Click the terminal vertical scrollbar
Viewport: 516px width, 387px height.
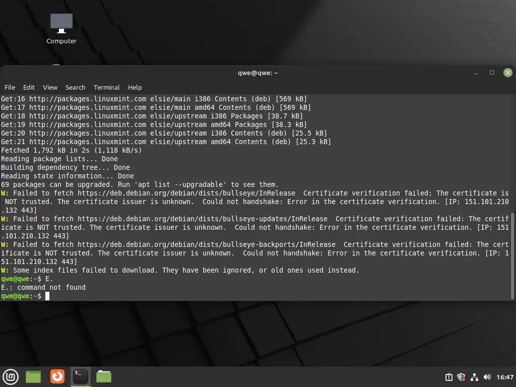512,256
